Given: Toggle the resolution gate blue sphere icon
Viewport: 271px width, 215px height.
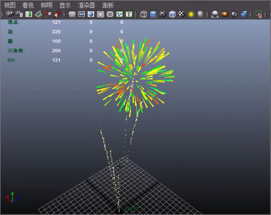Looking at the screenshot, I should [91, 14].
